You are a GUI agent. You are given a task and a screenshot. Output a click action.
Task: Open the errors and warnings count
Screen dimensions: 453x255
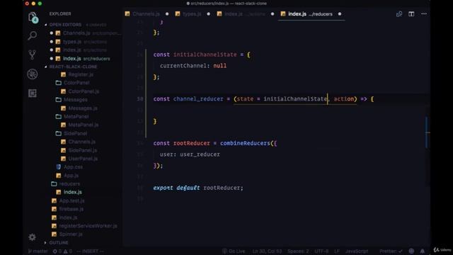[x=62, y=251]
